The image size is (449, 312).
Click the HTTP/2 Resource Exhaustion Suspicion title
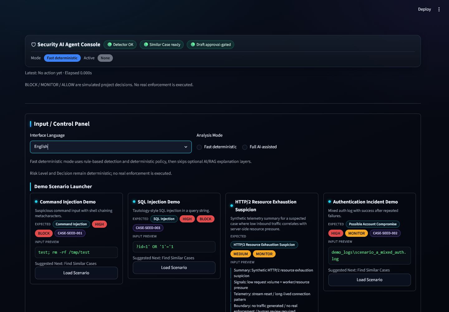click(x=266, y=206)
